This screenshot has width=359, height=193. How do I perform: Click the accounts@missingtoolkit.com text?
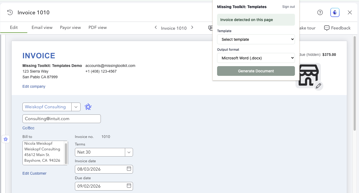[x=110, y=66]
